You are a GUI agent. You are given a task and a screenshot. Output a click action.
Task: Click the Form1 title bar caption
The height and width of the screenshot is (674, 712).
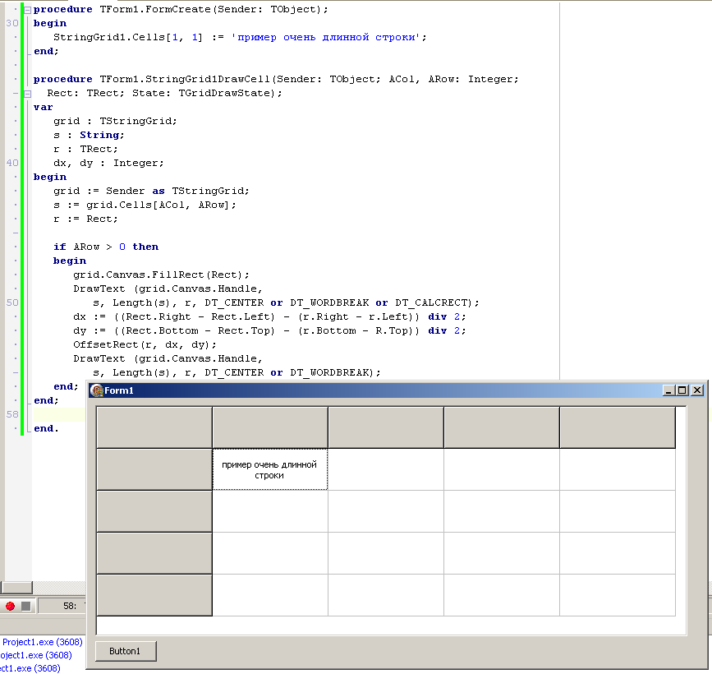[x=119, y=390]
